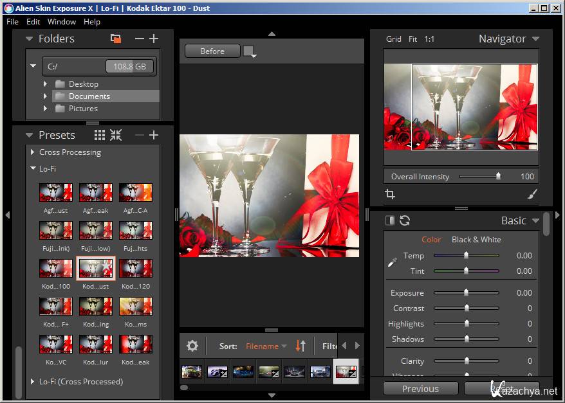Click the Previous button
Viewport: 565px width, 403px height.
[x=420, y=388]
